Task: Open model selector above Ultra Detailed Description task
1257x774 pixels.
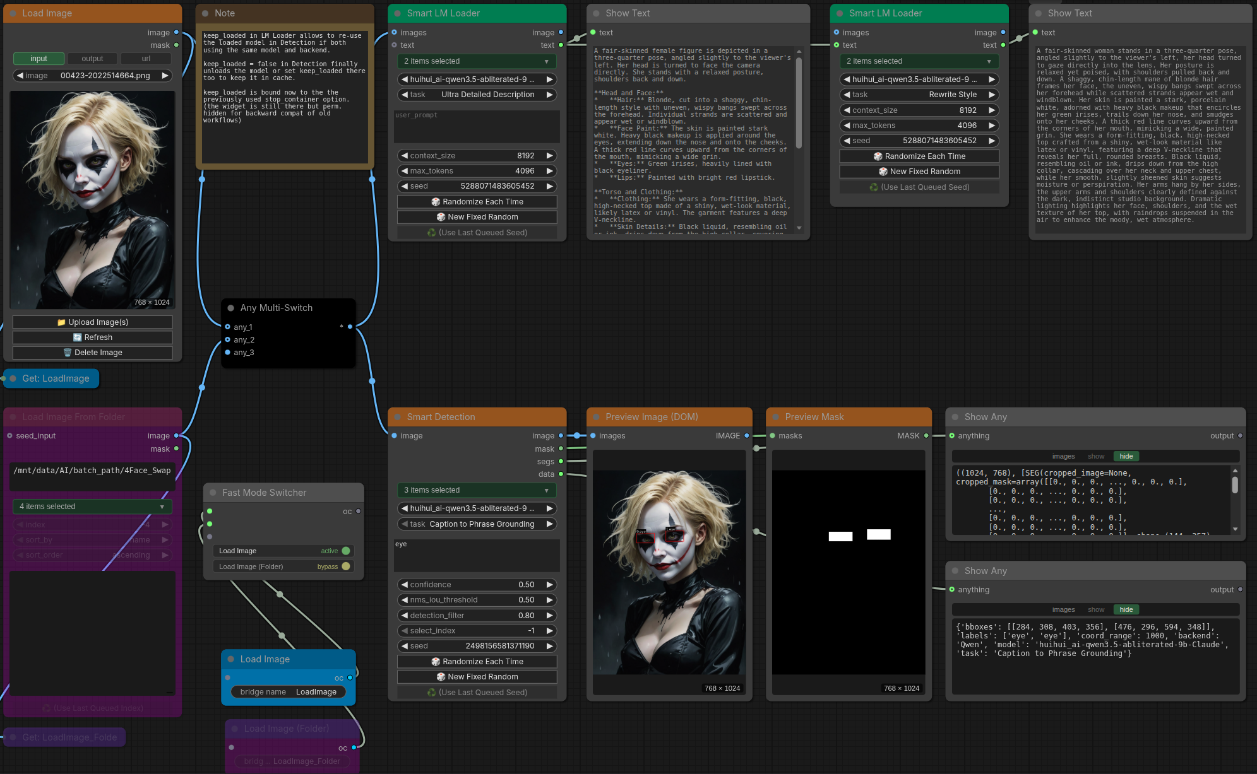Action: tap(477, 79)
